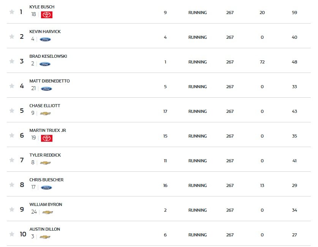Toggle favorite star for Kevin Harvick
This screenshot has height=247, width=318.
tap(12, 36)
